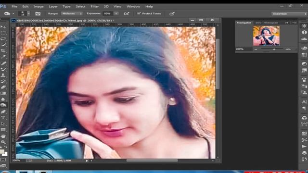The width and height of the screenshot is (308, 173).
Task: Open the Window menu
Action: [x=133, y=6]
